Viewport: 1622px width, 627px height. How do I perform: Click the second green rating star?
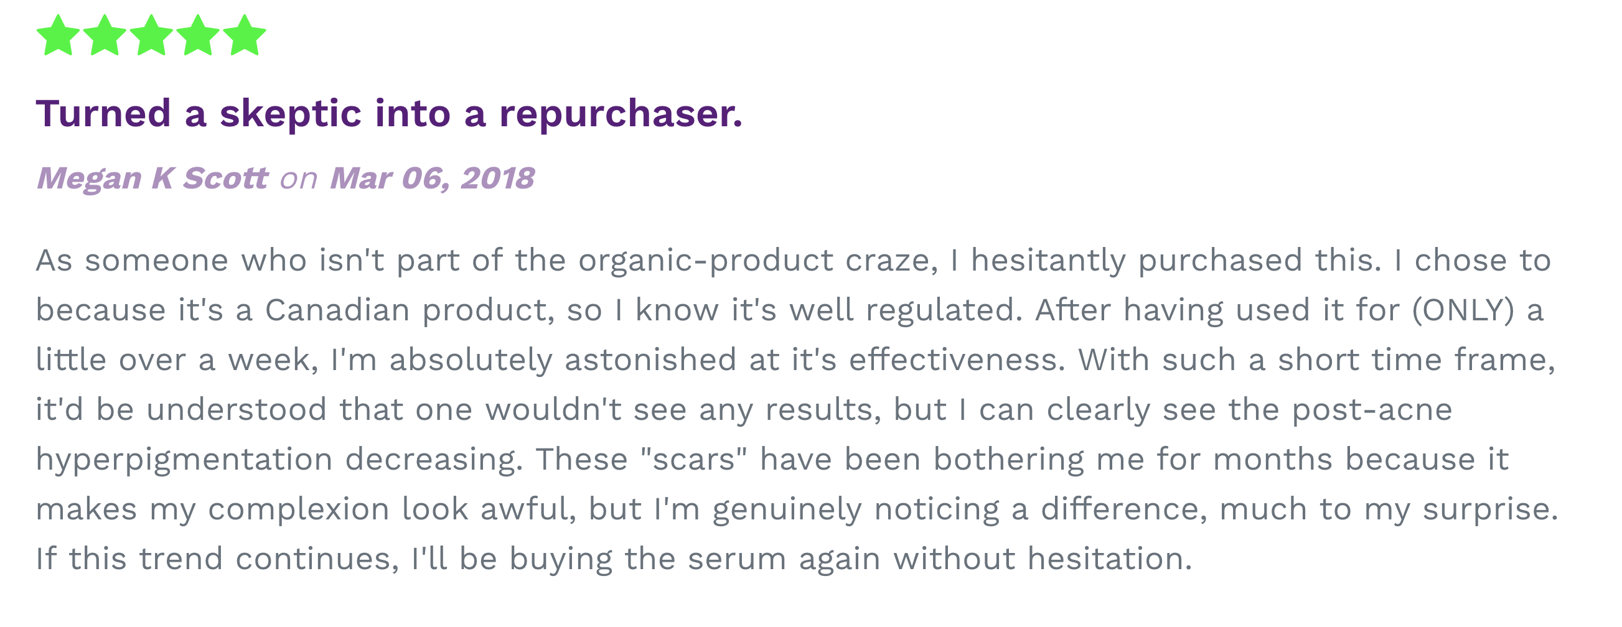105,36
